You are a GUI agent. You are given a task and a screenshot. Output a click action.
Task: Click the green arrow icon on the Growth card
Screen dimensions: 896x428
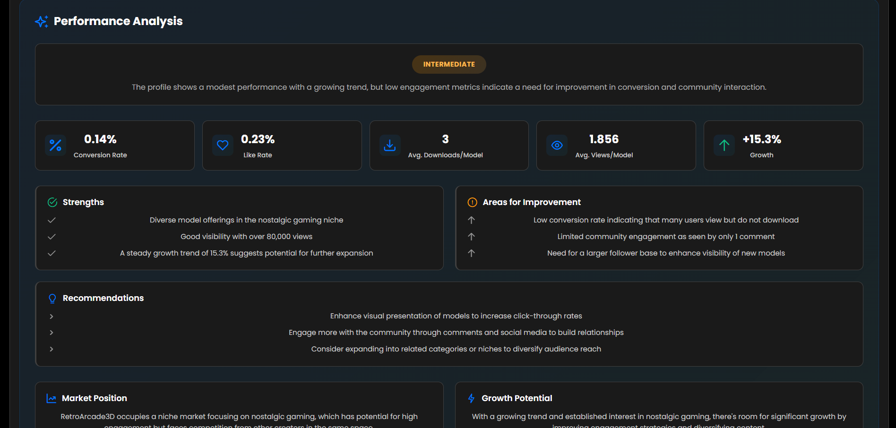(724, 146)
